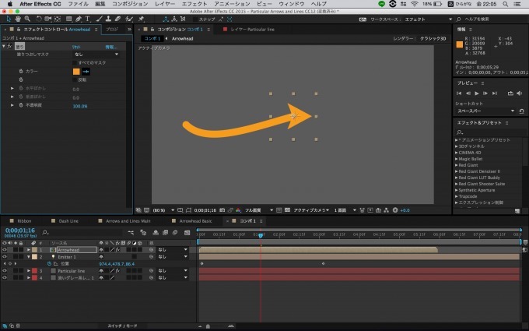The width and height of the screenshot is (529, 331).
Task: Select the Zoom magnifier tool
Action: [x=26, y=17]
